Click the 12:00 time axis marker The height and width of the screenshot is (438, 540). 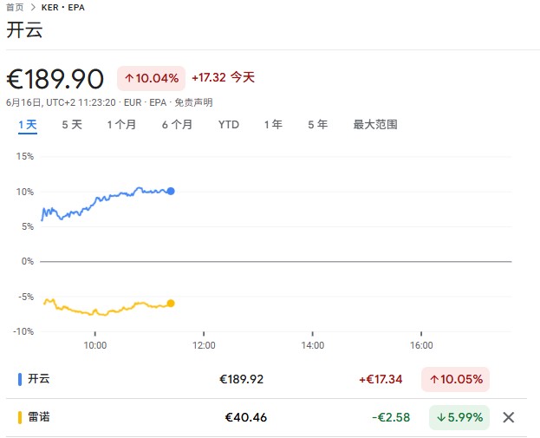pos(204,345)
